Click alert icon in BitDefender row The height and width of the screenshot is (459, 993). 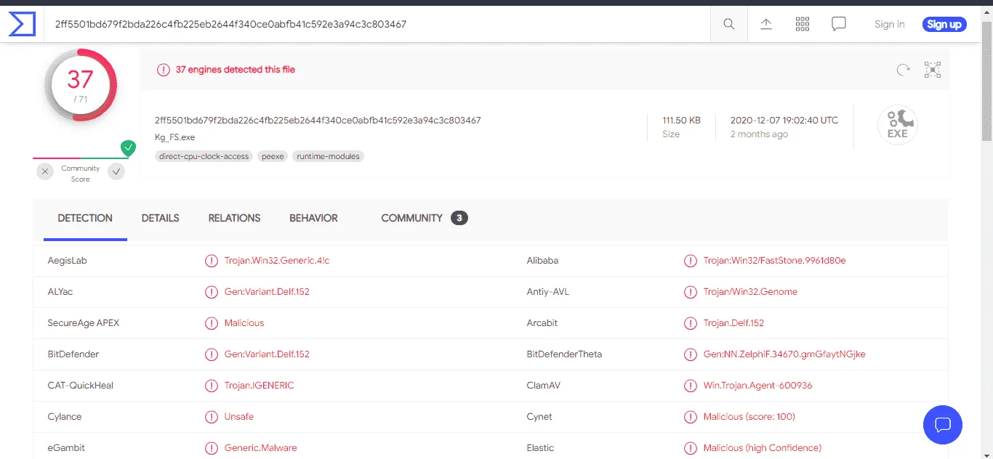click(x=211, y=354)
